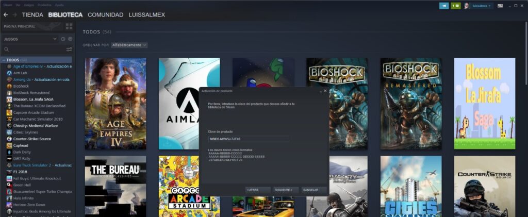
Task: Click the library vertical scrollbar
Action: click(526, 54)
